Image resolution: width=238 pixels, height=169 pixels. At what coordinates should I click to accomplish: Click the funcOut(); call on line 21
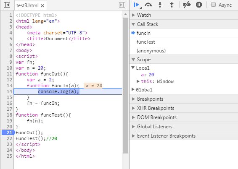pos(29,133)
